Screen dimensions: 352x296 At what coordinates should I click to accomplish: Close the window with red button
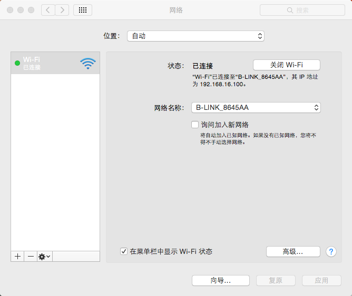(x=10, y=10)
